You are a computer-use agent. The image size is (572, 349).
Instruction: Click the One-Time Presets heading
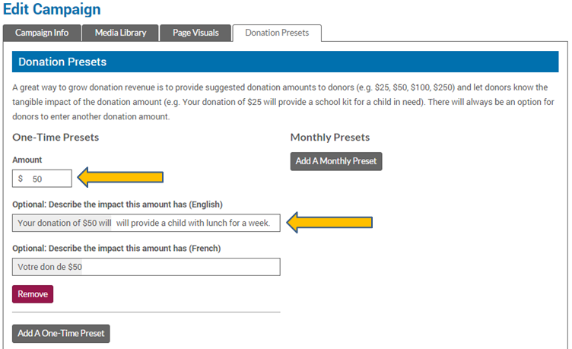pos(56,138)
